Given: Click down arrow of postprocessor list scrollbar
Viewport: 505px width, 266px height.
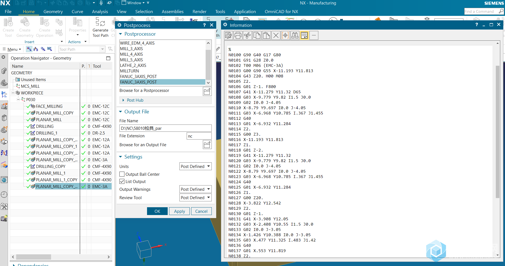Looking at the screenshot, I should pyautogui.click(x=208, y=83).
